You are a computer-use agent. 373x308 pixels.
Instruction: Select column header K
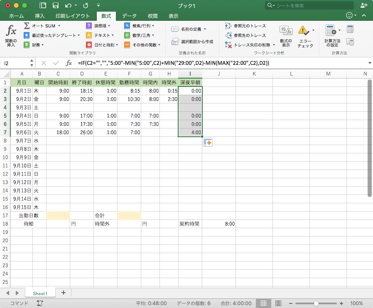tap(254, 74)
